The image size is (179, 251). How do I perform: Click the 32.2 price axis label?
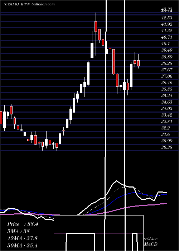[x=165, y=128]
